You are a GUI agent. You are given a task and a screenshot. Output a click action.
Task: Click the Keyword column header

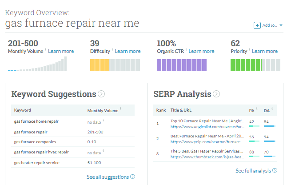click(x=23, y=110)
